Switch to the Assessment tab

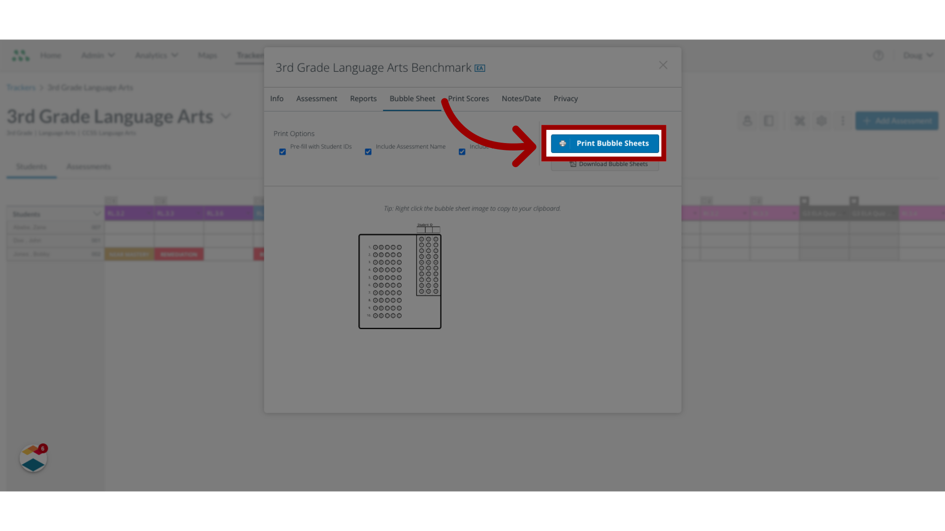point(317,98)
